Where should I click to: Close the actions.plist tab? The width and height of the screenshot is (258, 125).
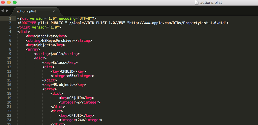click(x=54, y=11)
